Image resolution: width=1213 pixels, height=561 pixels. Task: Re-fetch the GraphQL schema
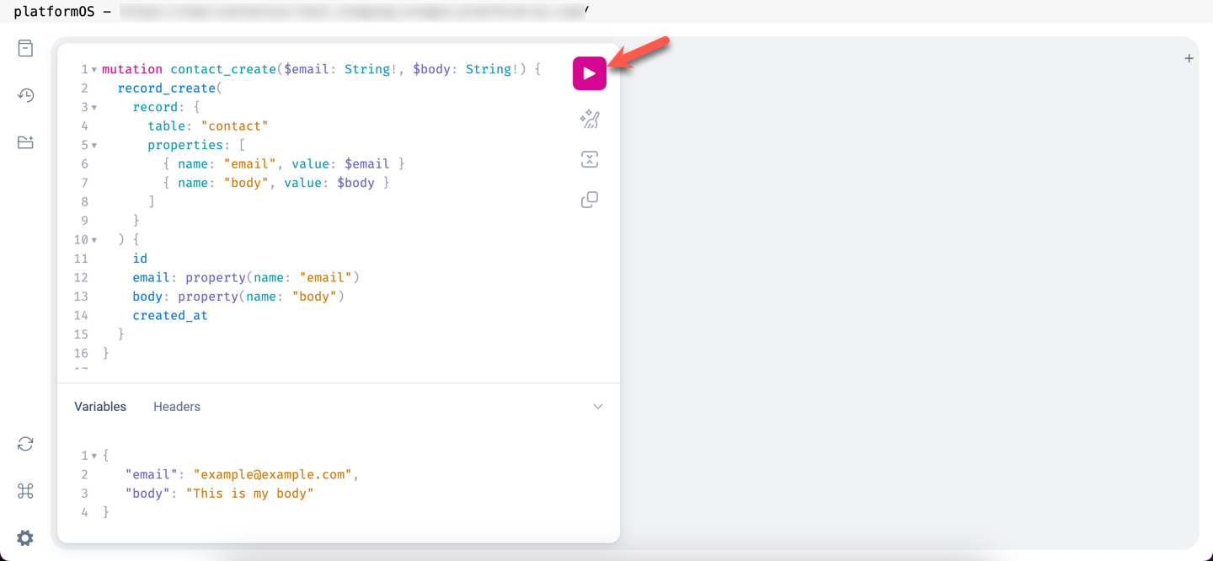[24, 444]
